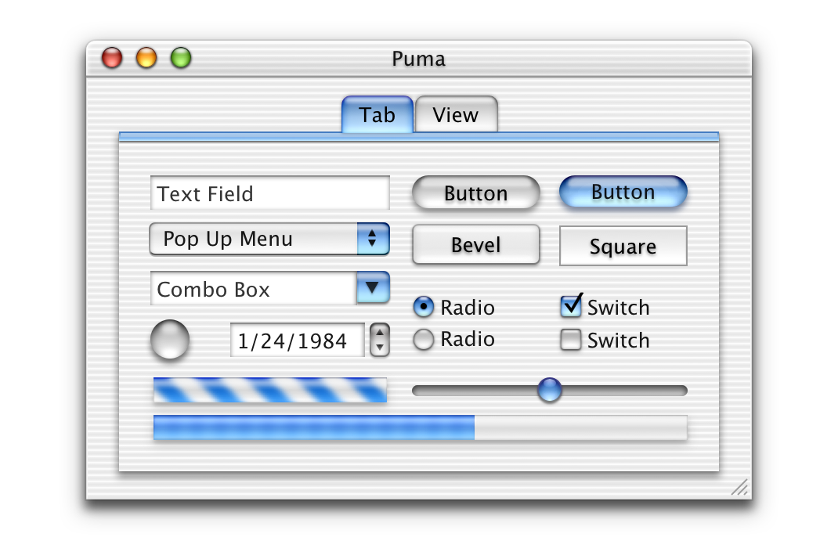This screenshot has width=838, height=548.
Task: Click the yellow minimize window button
Action: coord(146,58)
